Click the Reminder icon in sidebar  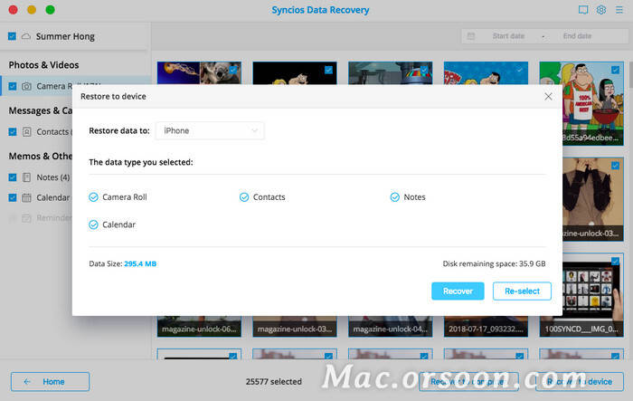click(26, 218)
